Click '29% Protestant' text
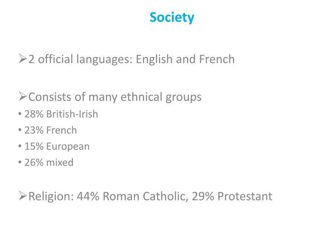336x252 pixels. (x=232, y=196)
